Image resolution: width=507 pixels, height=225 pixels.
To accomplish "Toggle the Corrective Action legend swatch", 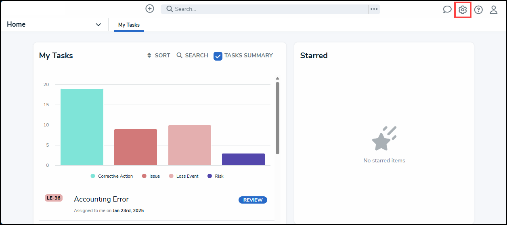I will pyautogui.click(x=93, y=176).
